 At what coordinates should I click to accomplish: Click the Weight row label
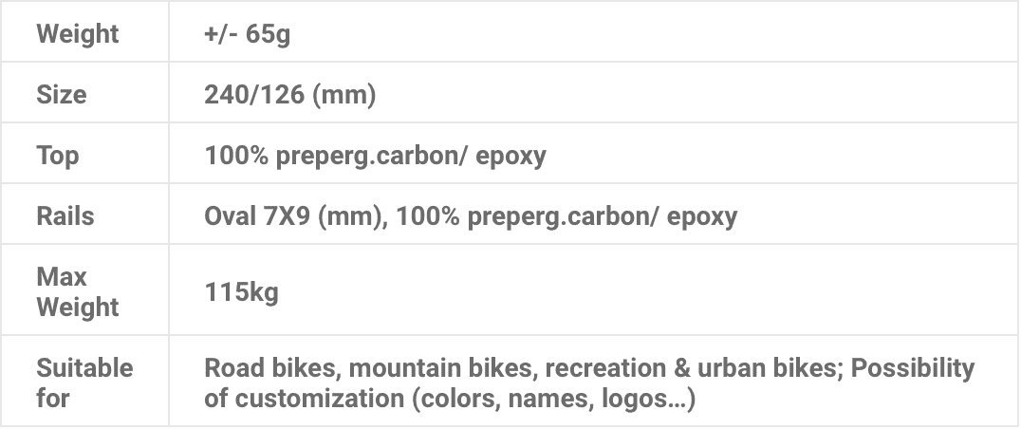pyautogui.click(x=78, y=34)
